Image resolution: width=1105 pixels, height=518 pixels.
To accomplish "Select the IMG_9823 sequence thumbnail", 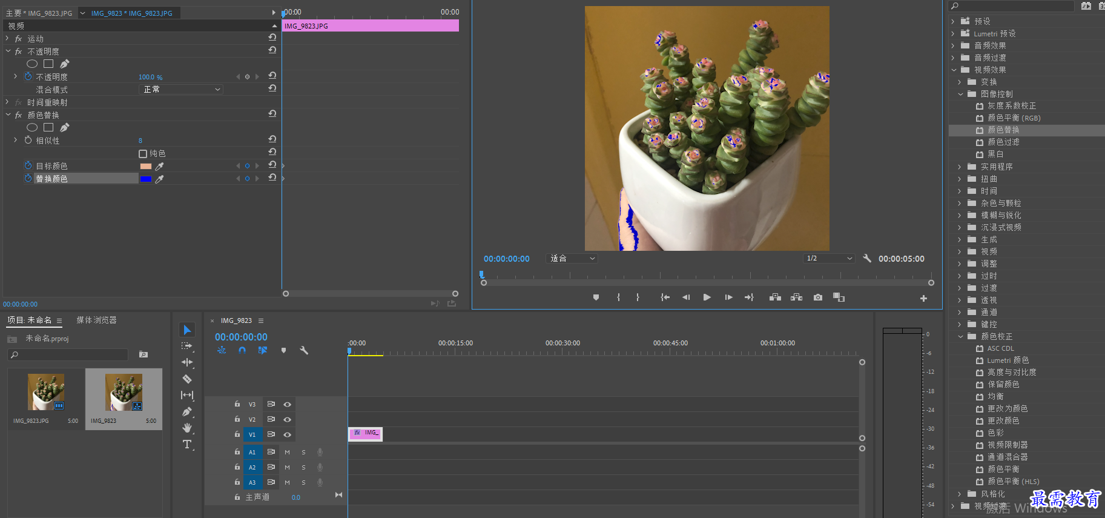I will [x=124, y=392].
